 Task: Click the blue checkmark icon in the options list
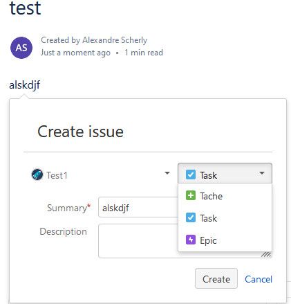[x=191, y=217]
